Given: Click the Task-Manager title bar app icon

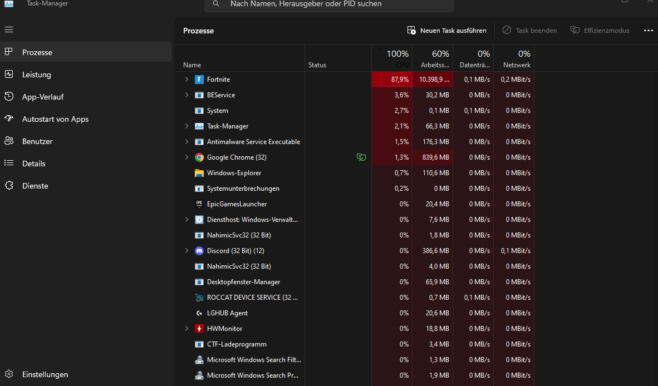Looking at the screenshot, I should 9,4.
